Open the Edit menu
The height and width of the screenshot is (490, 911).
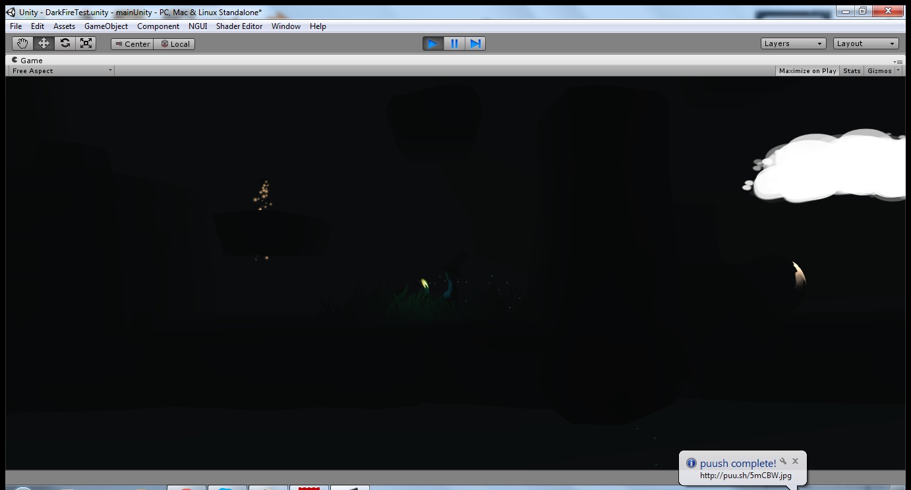pos(38,26)
